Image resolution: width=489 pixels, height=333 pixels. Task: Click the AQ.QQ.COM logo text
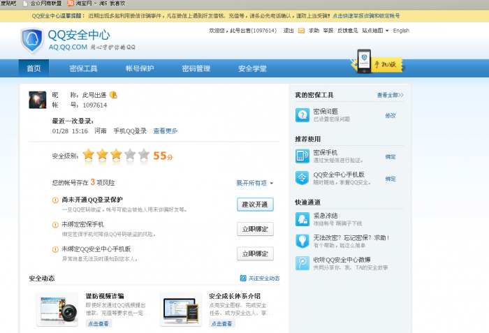click(x=68, y=47)
